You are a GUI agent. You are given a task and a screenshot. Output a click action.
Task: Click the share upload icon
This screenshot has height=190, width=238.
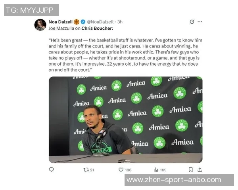coord(200,170)
